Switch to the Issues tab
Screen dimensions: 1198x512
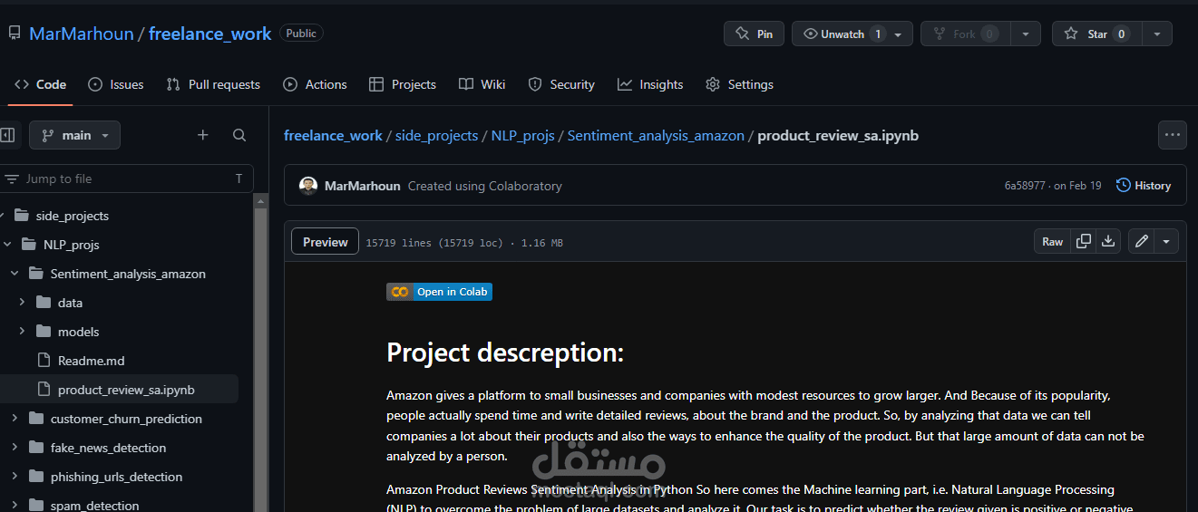coord(116,84)
